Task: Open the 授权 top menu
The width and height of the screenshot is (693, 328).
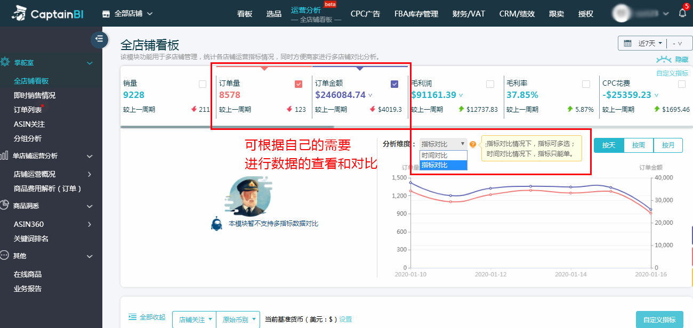Action: [586, 14]
